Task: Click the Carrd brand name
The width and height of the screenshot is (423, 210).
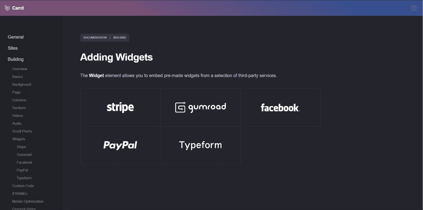Action: 18,8
